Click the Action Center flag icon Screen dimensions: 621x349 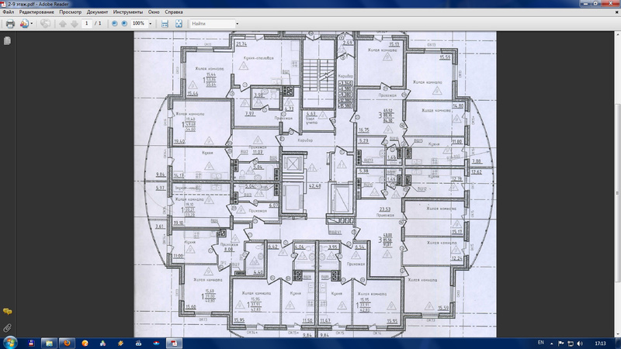click(560, 344)
